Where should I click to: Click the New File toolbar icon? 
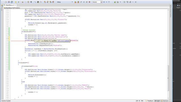coord(3,2)
